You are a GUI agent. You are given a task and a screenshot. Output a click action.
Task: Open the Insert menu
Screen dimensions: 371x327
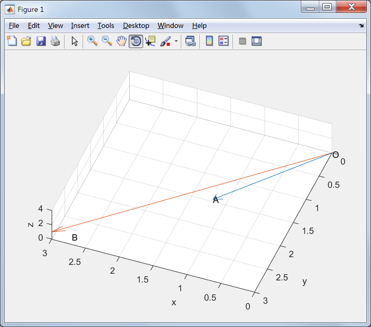coord(80,25)
